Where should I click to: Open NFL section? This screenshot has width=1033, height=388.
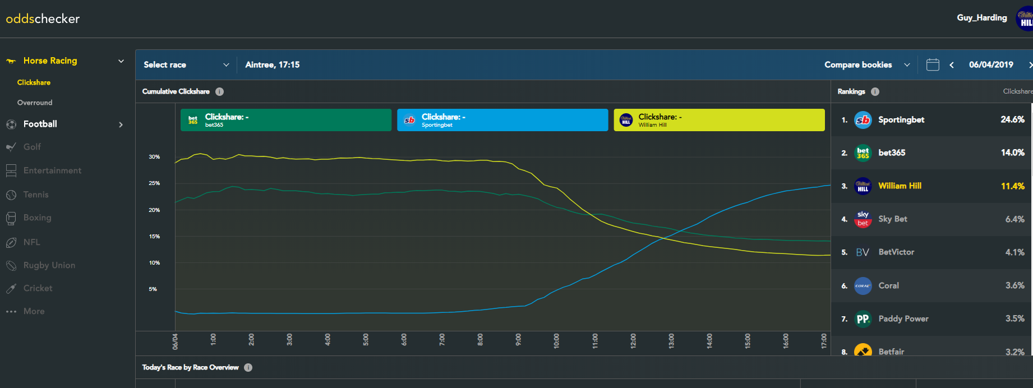click(31, 242)
